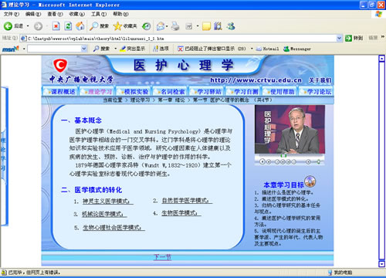386x278 pixels.
Task: Open the MSN search box dropdown
Action: (x=84, y=49)
